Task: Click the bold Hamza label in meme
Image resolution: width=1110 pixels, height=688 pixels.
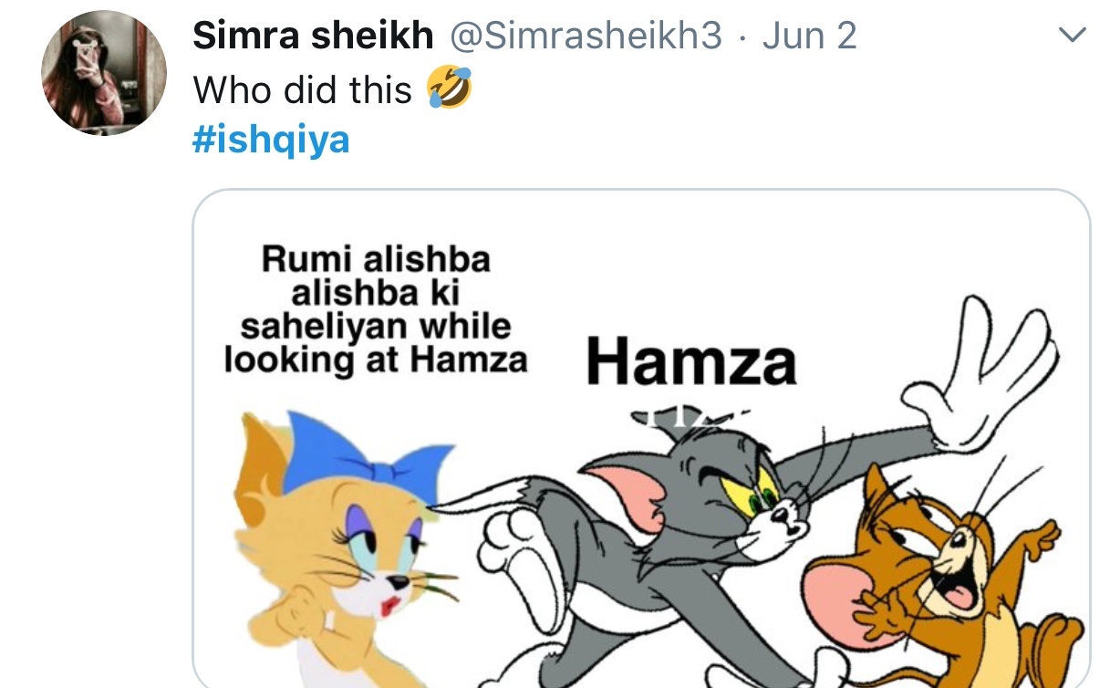Action: [691, 361]
